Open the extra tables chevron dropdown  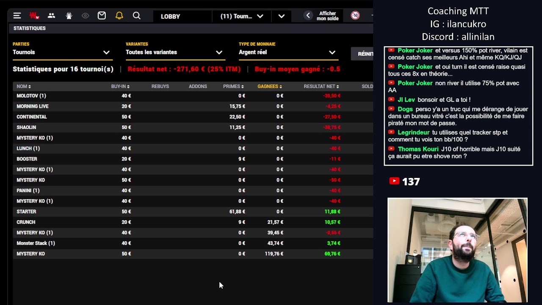tap(282, 16)
